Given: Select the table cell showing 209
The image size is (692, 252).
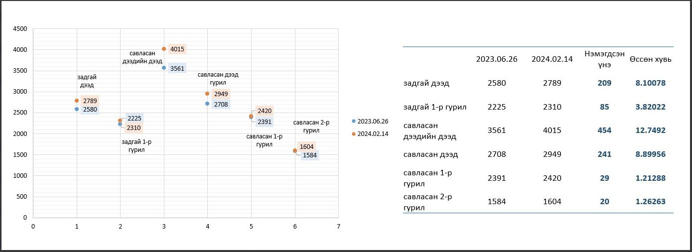Looking at the screenshot, I should [x=605, y=83].
